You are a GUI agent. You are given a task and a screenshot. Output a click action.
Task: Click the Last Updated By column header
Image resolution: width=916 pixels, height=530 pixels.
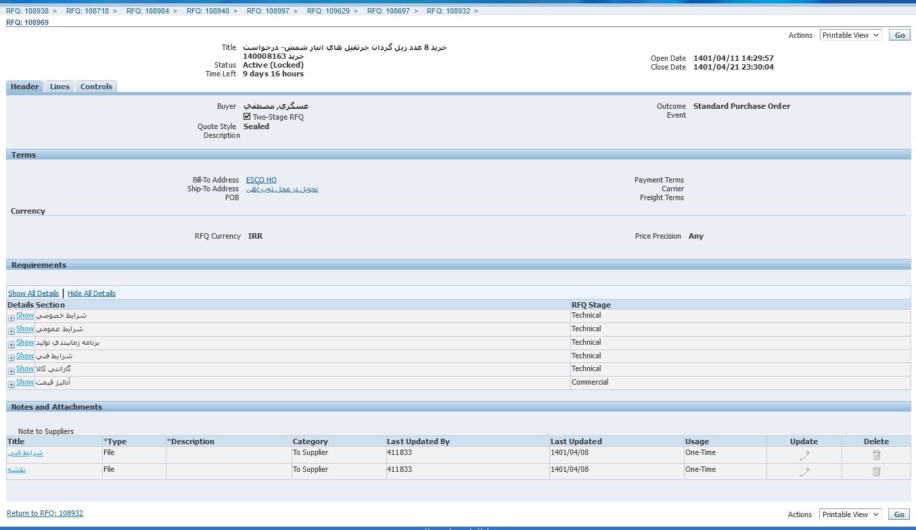point(418,441)
